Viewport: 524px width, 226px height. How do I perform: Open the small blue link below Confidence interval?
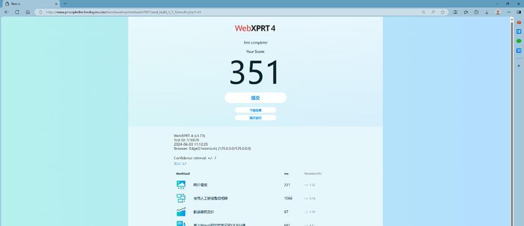click(x=180, y=164)
